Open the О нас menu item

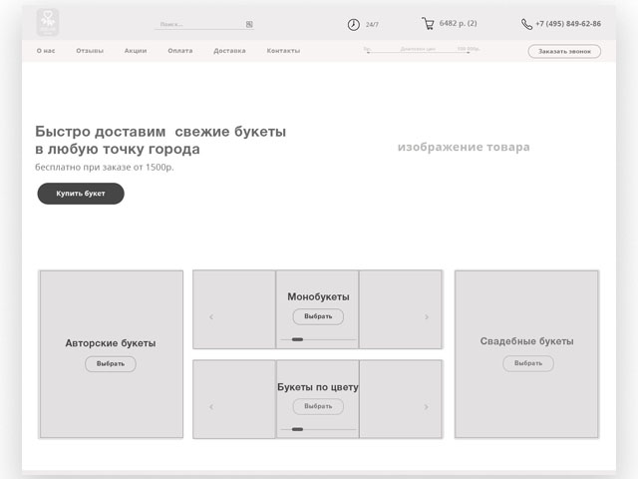pyautogui.click(x=46, y=51)
